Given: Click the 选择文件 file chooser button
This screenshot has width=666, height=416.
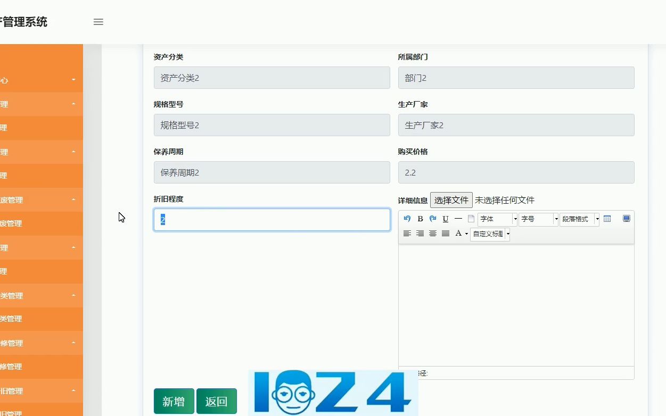Looking at the screenshot, I should tap(451, 200).
